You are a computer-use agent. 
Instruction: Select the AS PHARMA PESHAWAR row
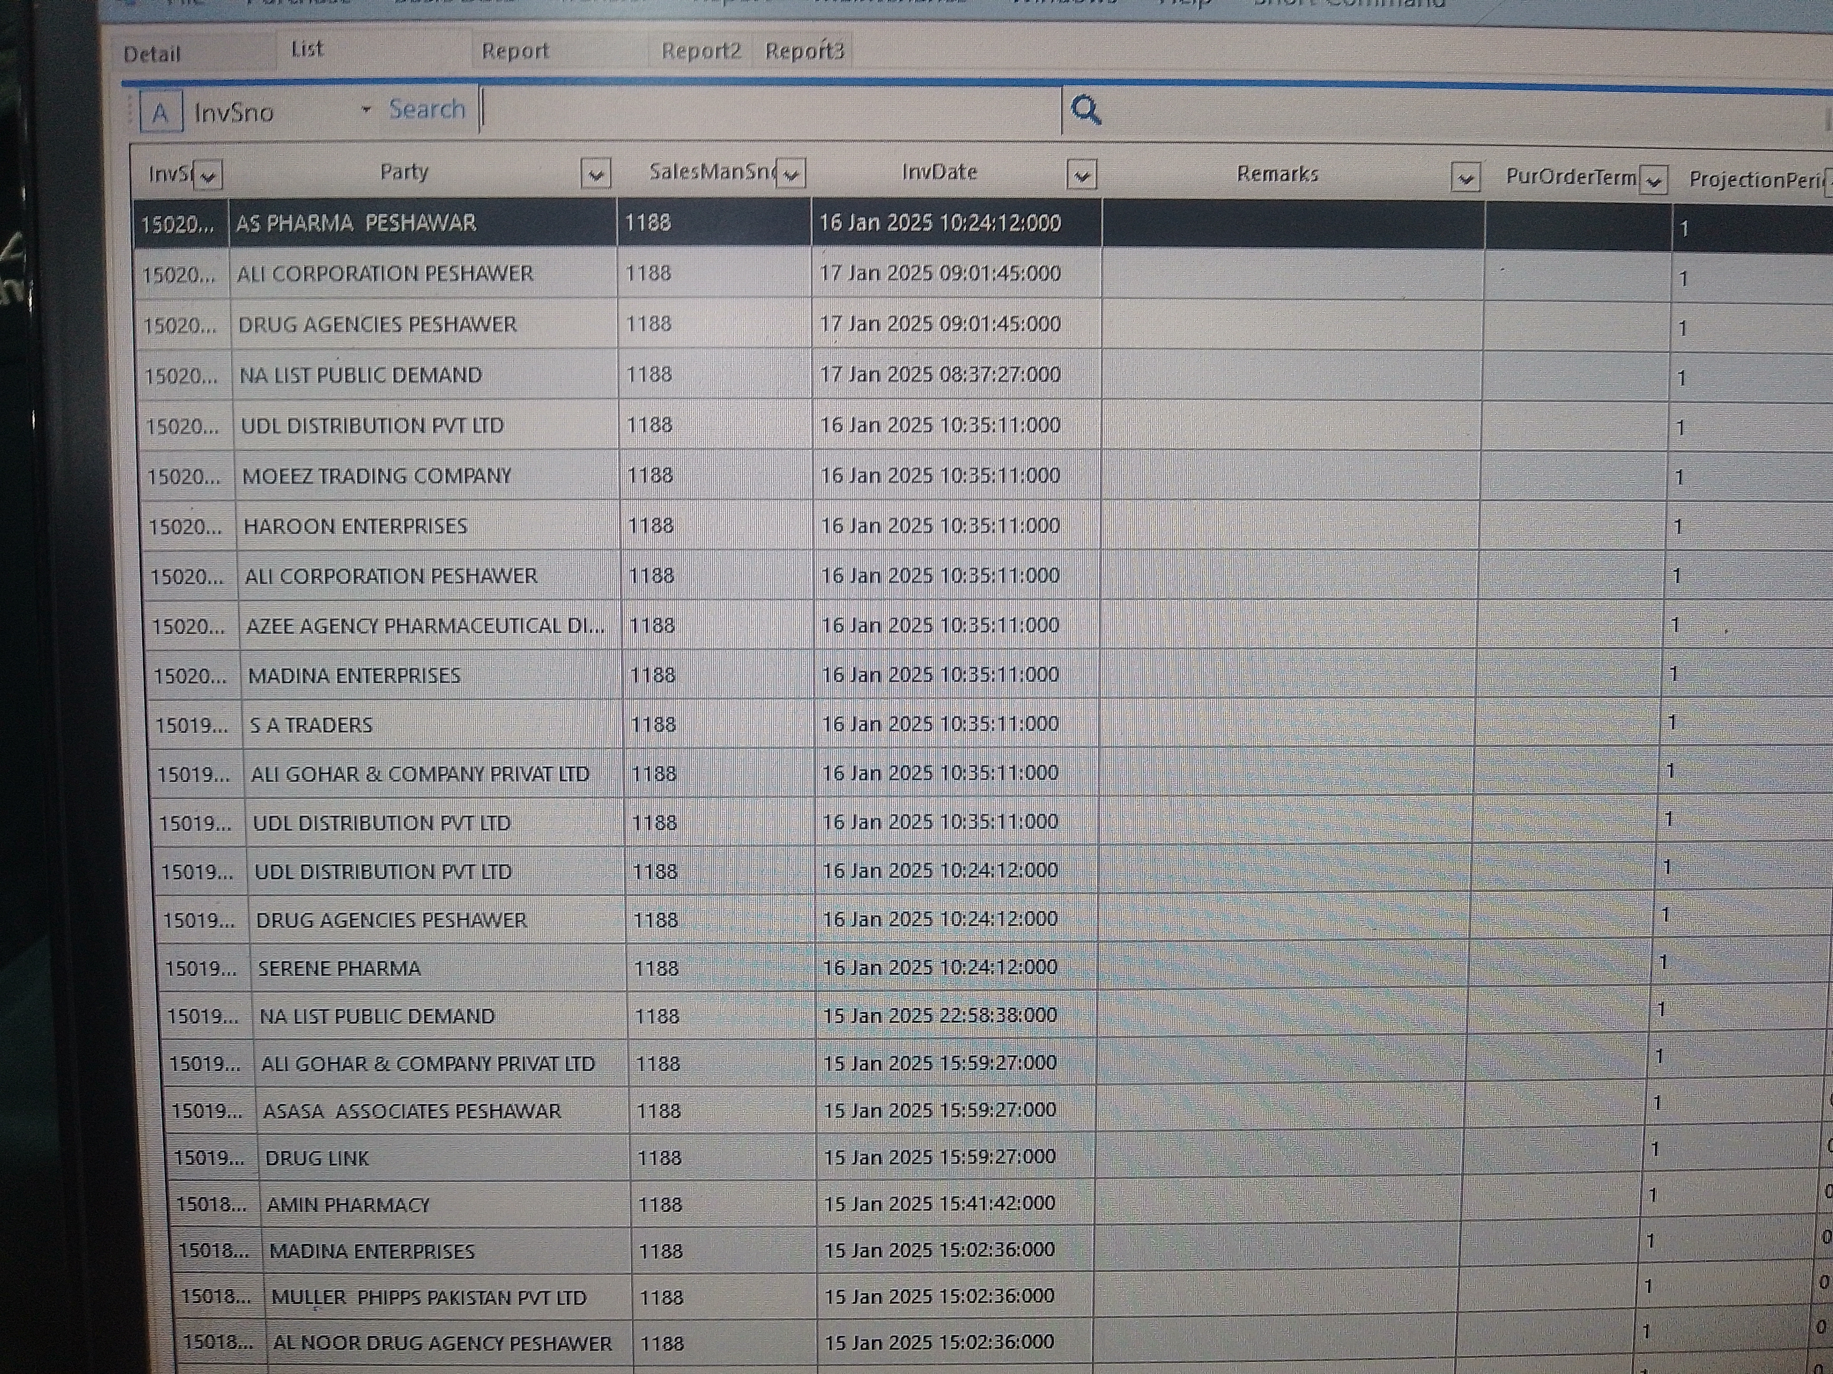click(x=356, y=223)
